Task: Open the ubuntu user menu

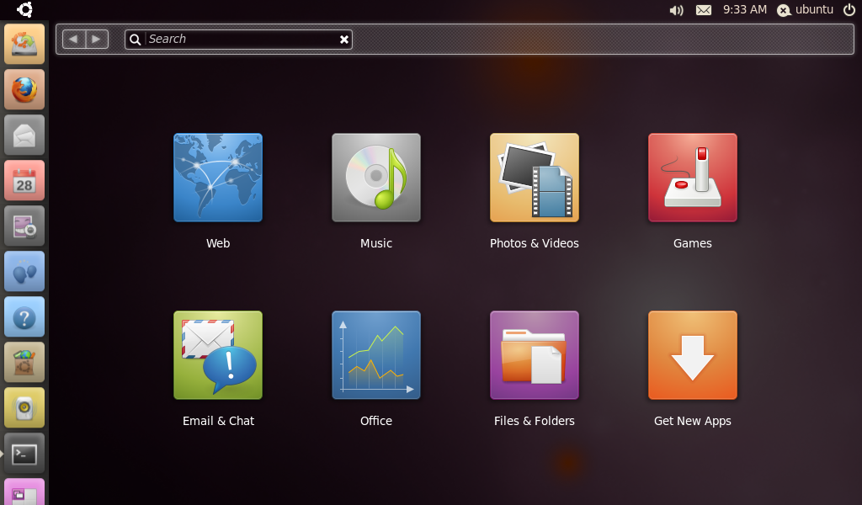Action: point(805,10)
